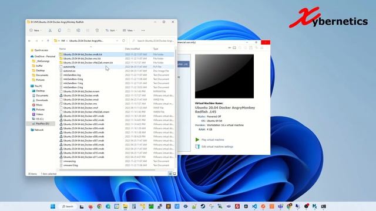Viewport: 376px width, 211px height.
Task: Sort files by the Name column header
Action: point(62,49)
